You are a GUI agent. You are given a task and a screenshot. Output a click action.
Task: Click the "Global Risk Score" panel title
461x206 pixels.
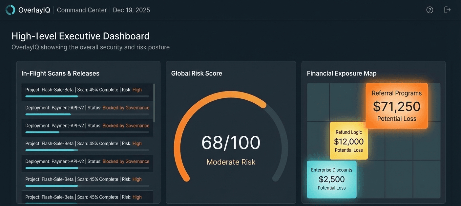[x=197, y=73]
